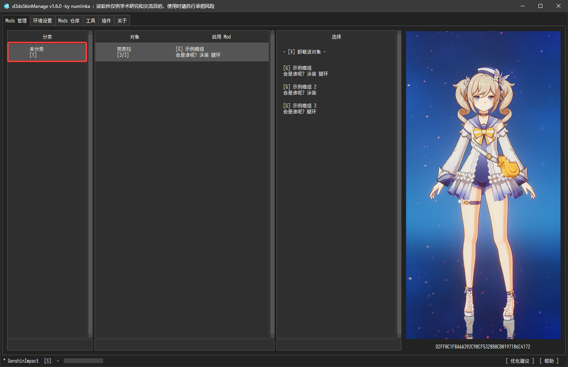
Task: Click the Barbara mod preview image
Action: pyautogui.click(x=483, y=185)
